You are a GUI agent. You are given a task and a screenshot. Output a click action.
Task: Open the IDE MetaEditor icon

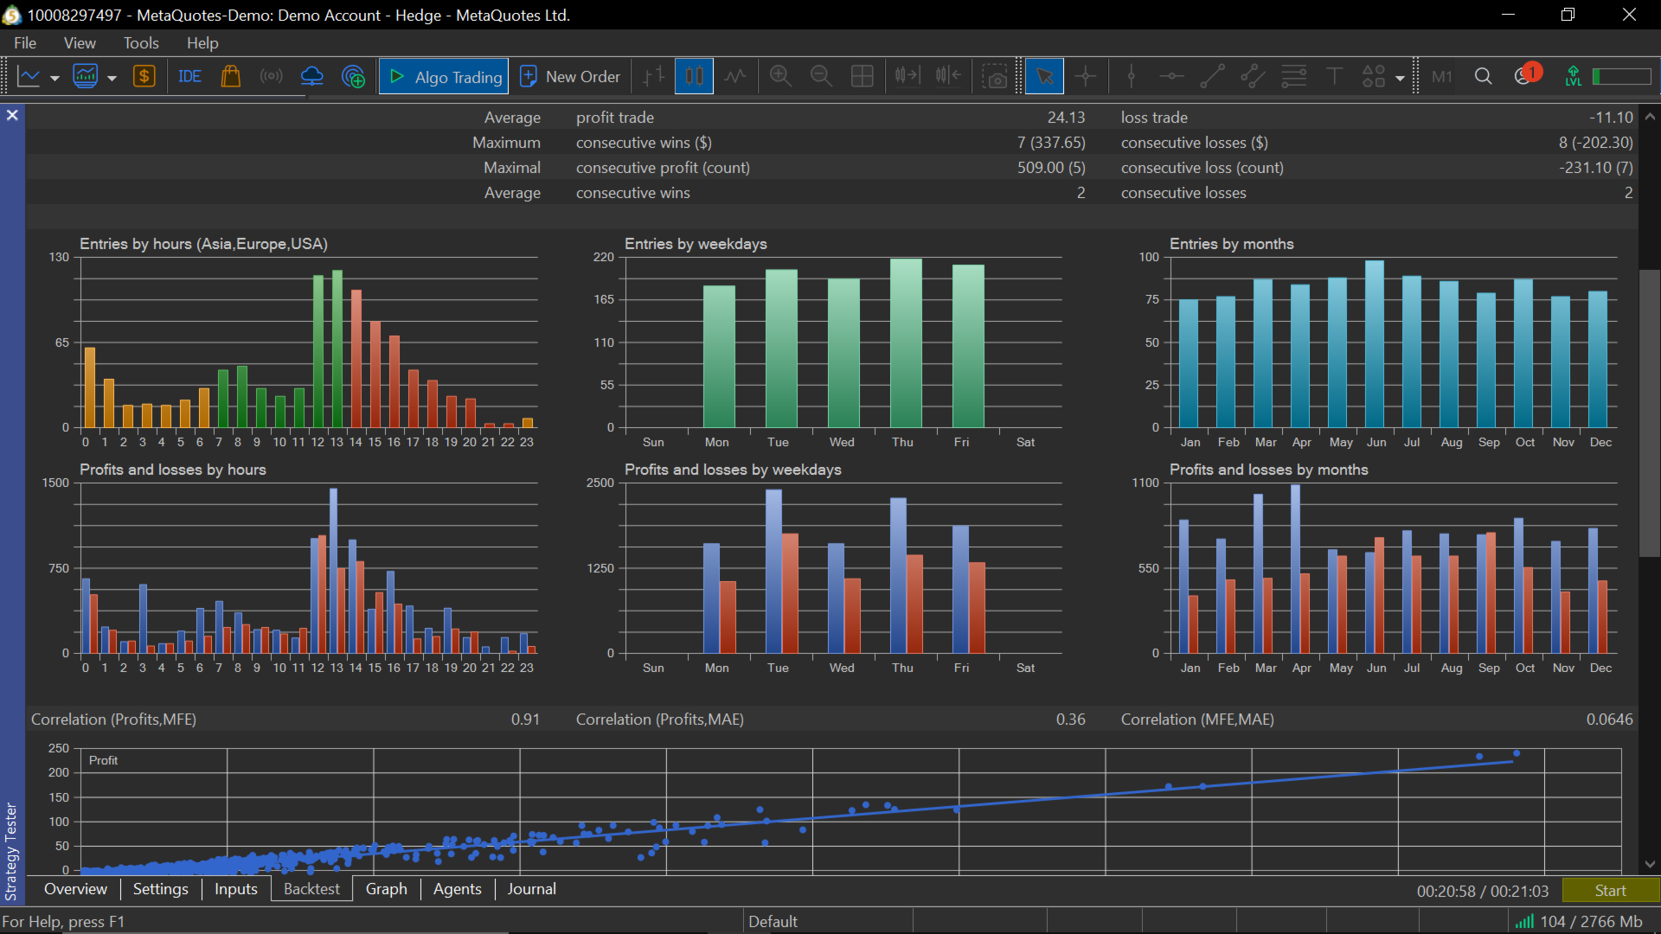[189, 77]
